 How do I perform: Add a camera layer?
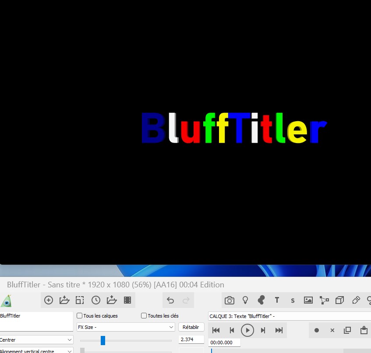pos(229,301)
